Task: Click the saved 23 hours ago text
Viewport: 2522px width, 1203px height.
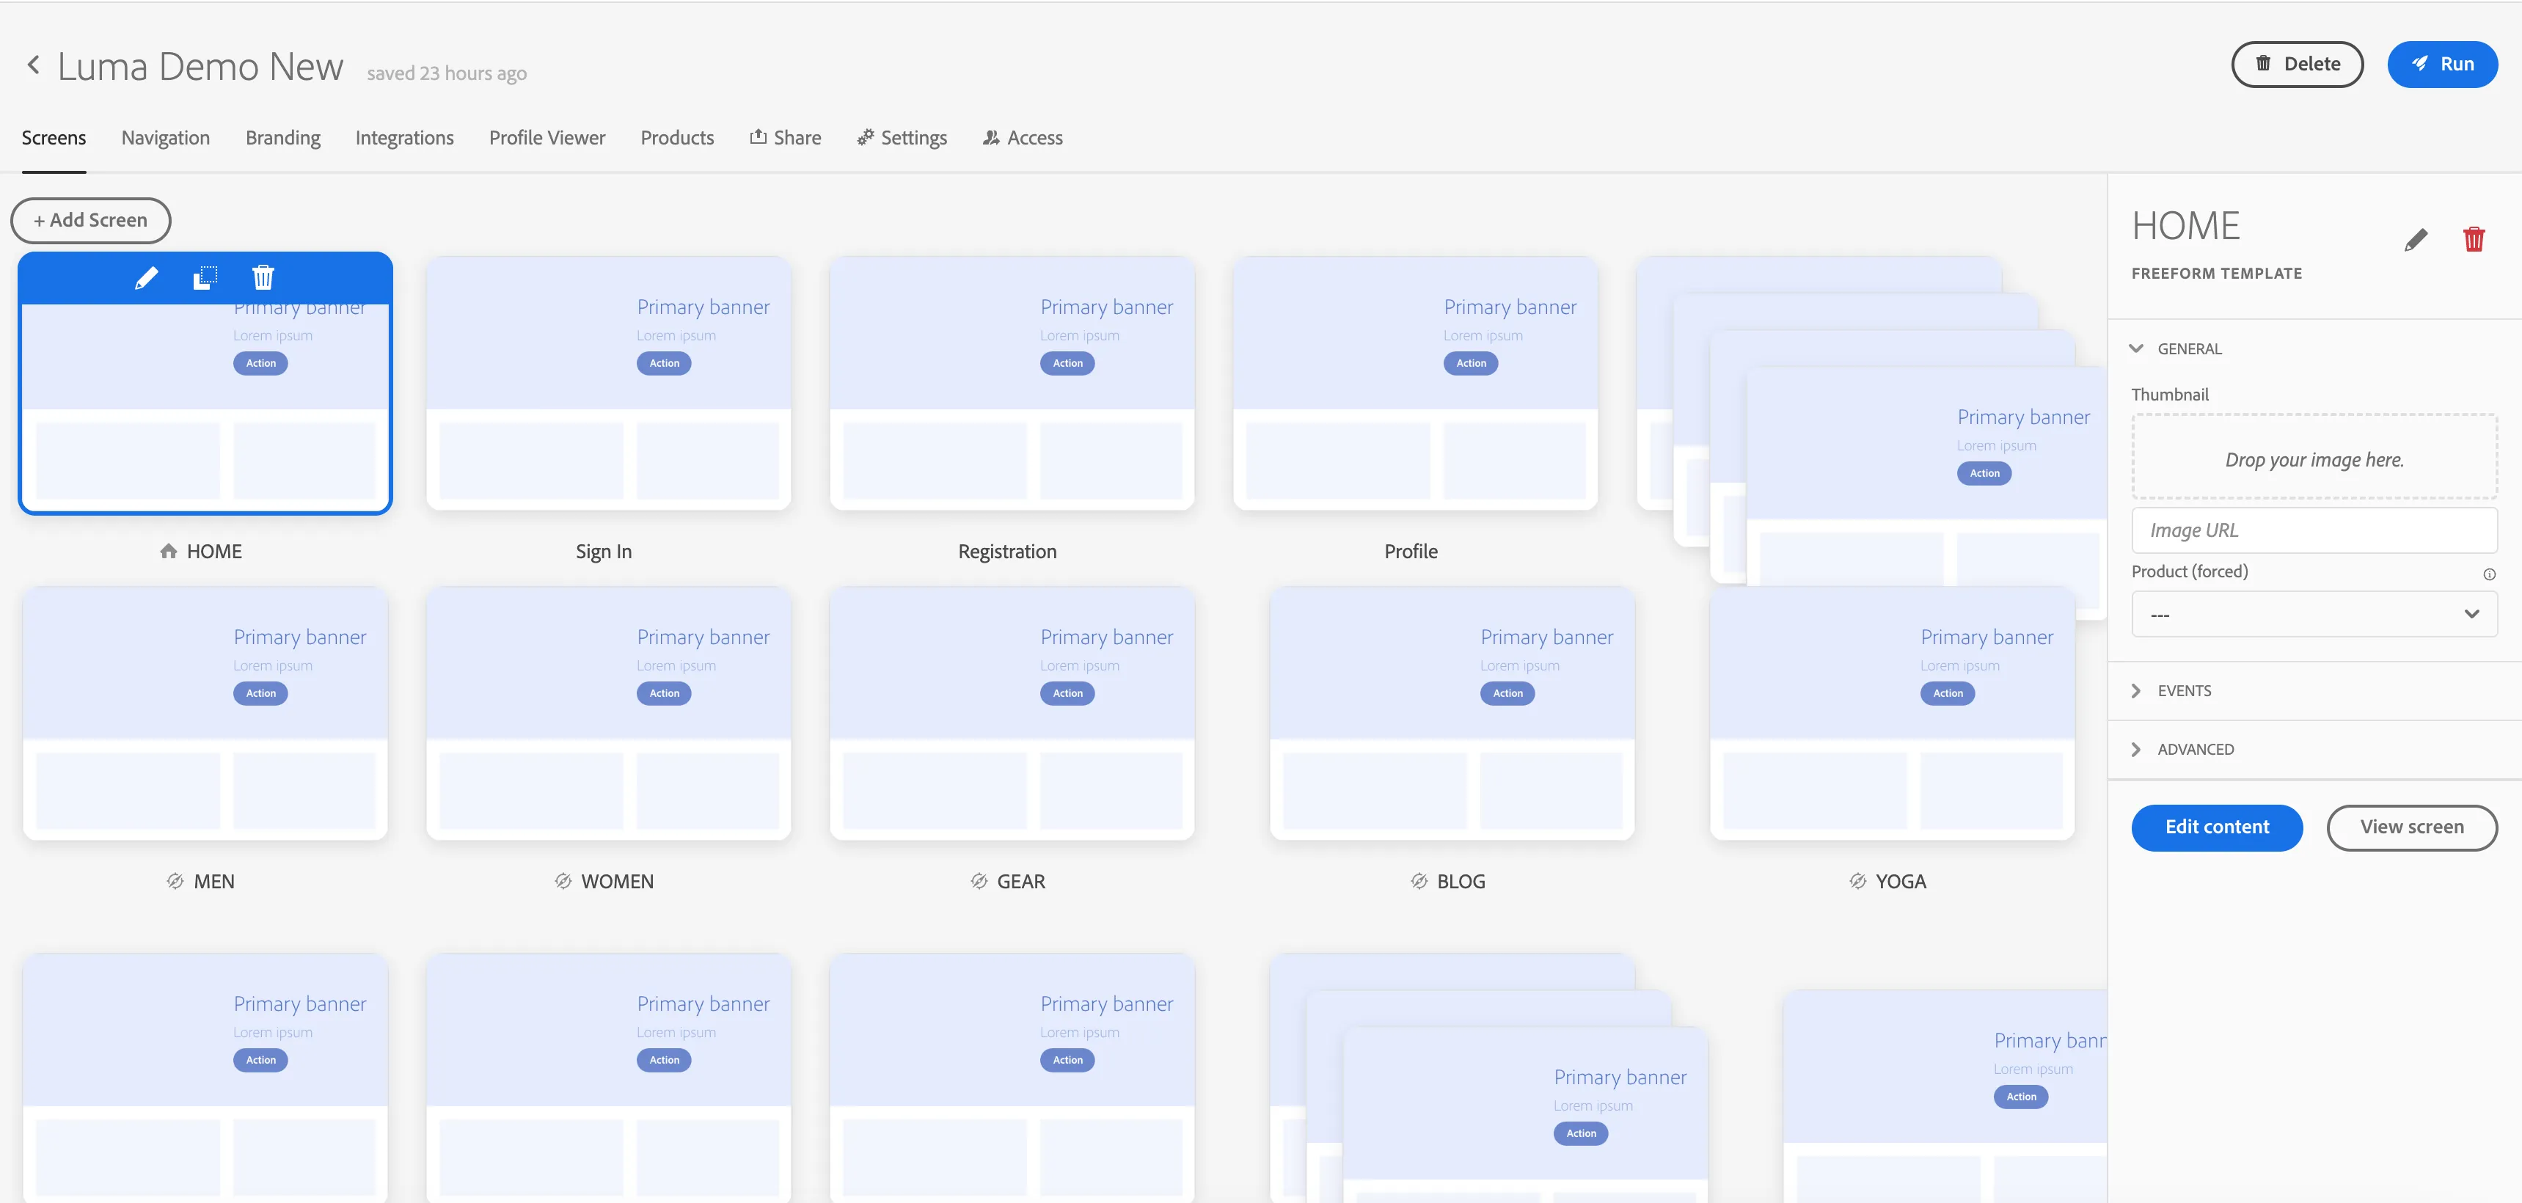Action: (447, 73)
